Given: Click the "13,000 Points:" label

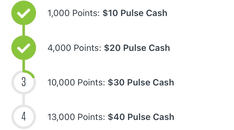Looking at the screenshot, I should click(x=76, y=117).
